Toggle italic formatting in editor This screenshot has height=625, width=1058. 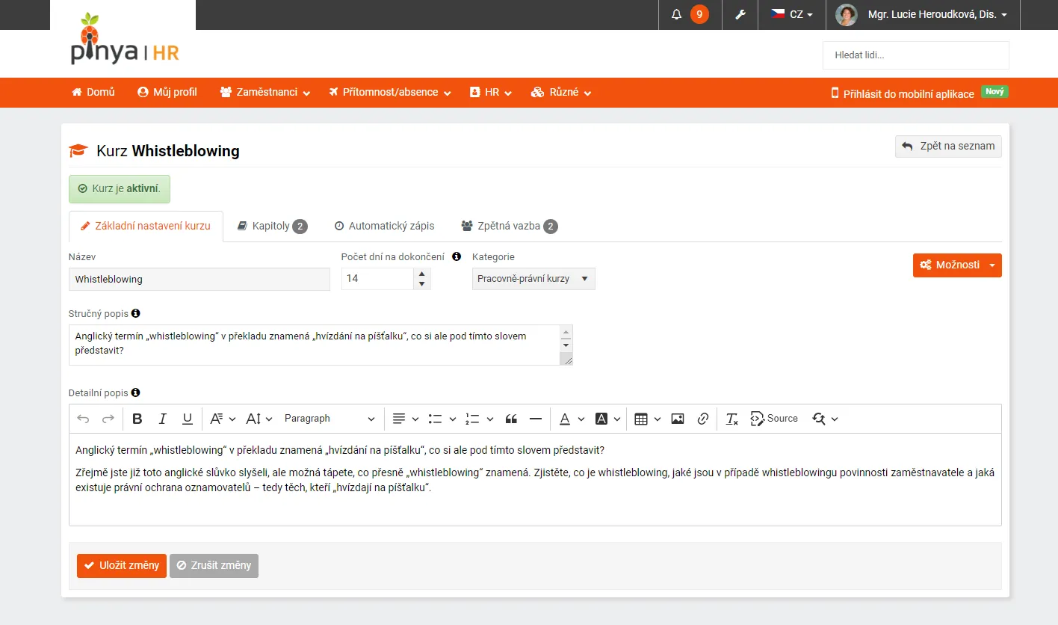point(163,419)
